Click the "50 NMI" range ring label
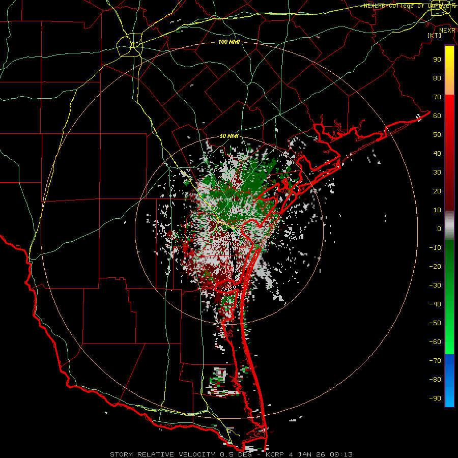 [x=229, y=136]
